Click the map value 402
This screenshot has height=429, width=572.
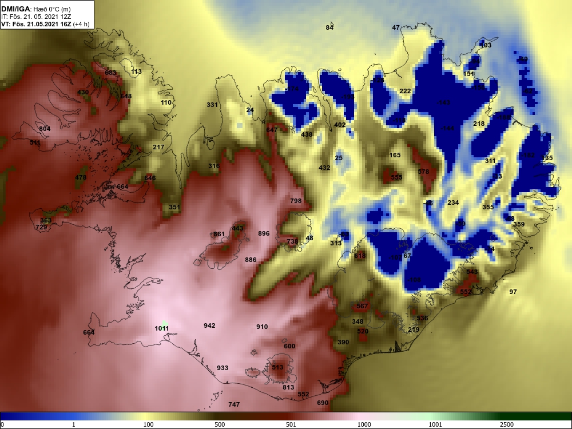(340, 125)
